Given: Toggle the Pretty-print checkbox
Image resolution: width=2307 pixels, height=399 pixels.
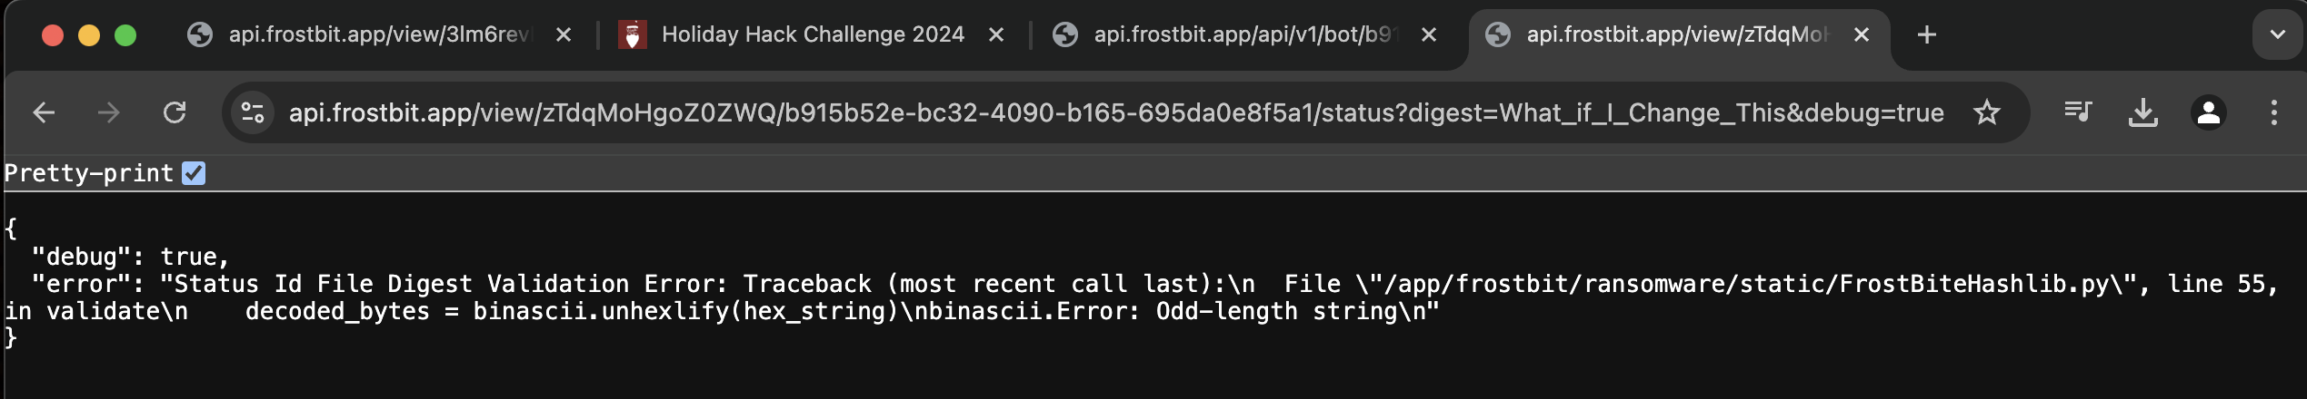Looking at the screenshot, I should click(x=194, y=172).
